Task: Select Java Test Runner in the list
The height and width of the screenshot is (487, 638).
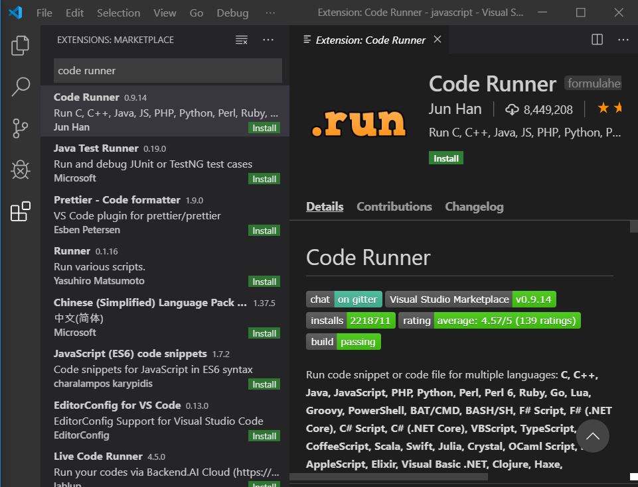Action: click(x=165, y=162)
